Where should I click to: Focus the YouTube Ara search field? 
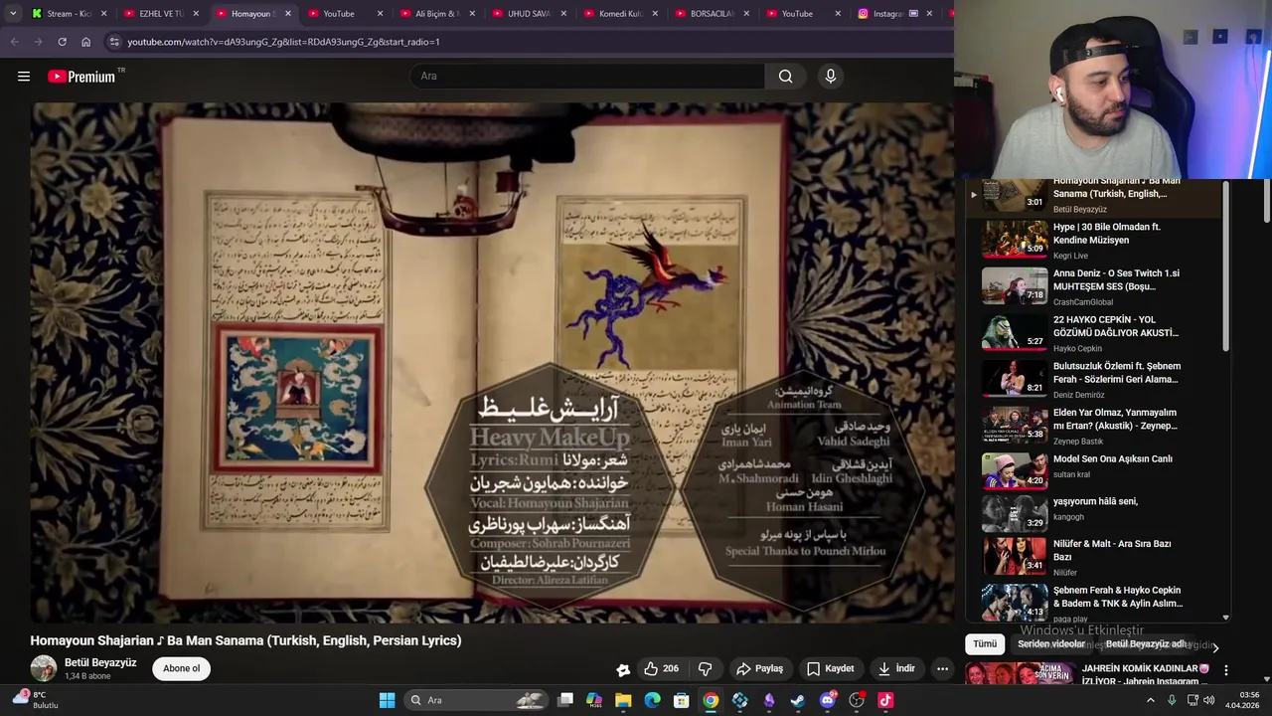(x=586, y=76)
